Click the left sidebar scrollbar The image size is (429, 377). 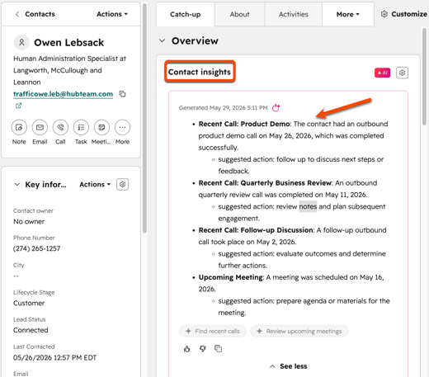tap(144, 118)
